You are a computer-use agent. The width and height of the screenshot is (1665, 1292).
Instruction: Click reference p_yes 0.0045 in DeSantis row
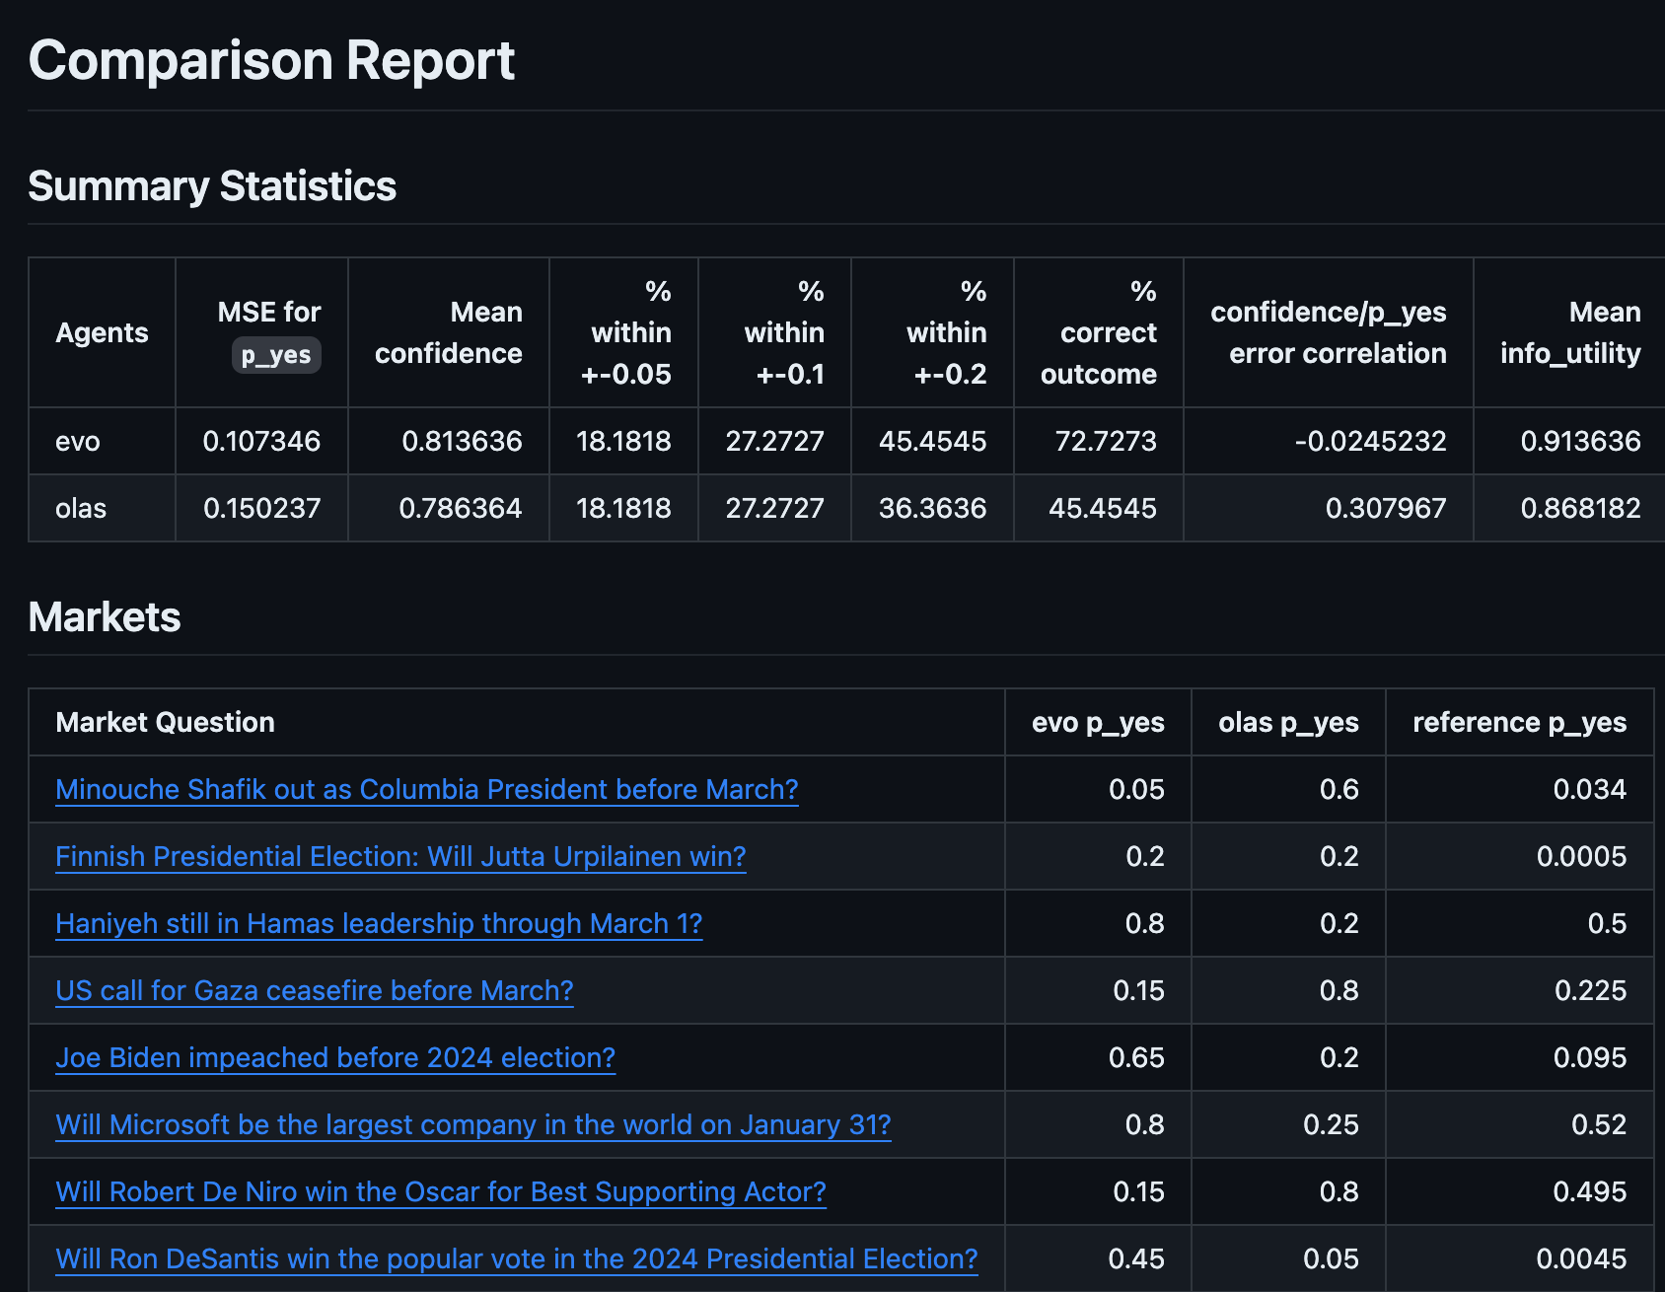coord(1581,1258)
